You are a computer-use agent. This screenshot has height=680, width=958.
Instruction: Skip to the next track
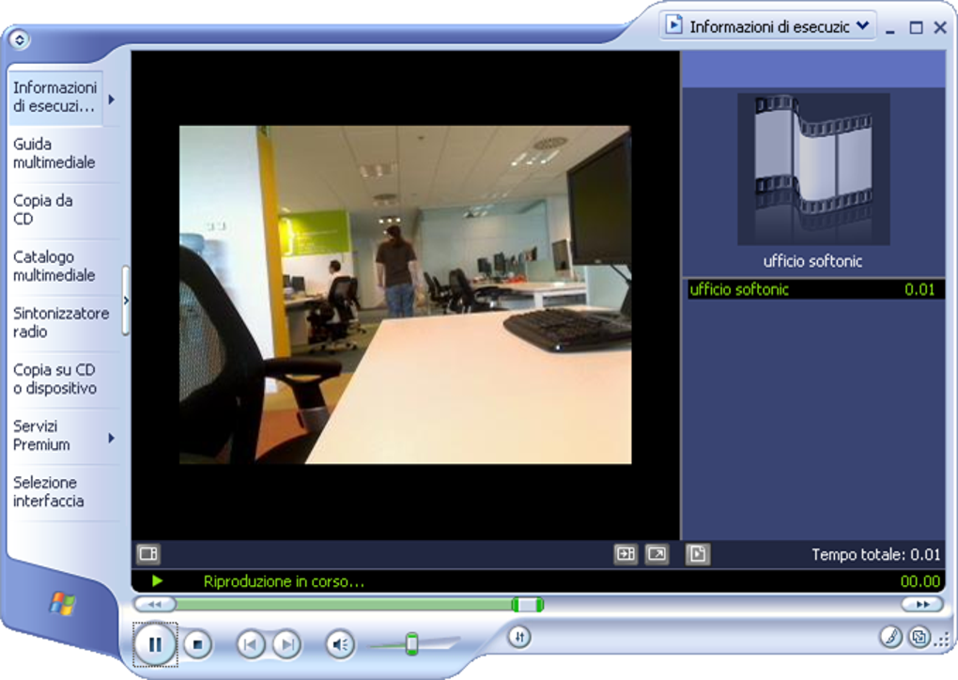[286, 644]
